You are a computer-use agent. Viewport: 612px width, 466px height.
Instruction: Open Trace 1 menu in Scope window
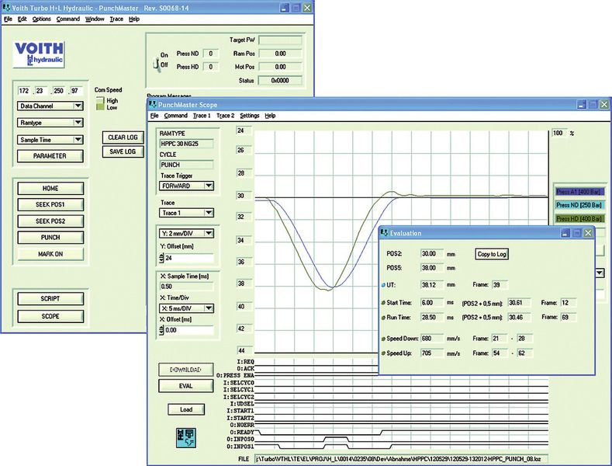202,116
